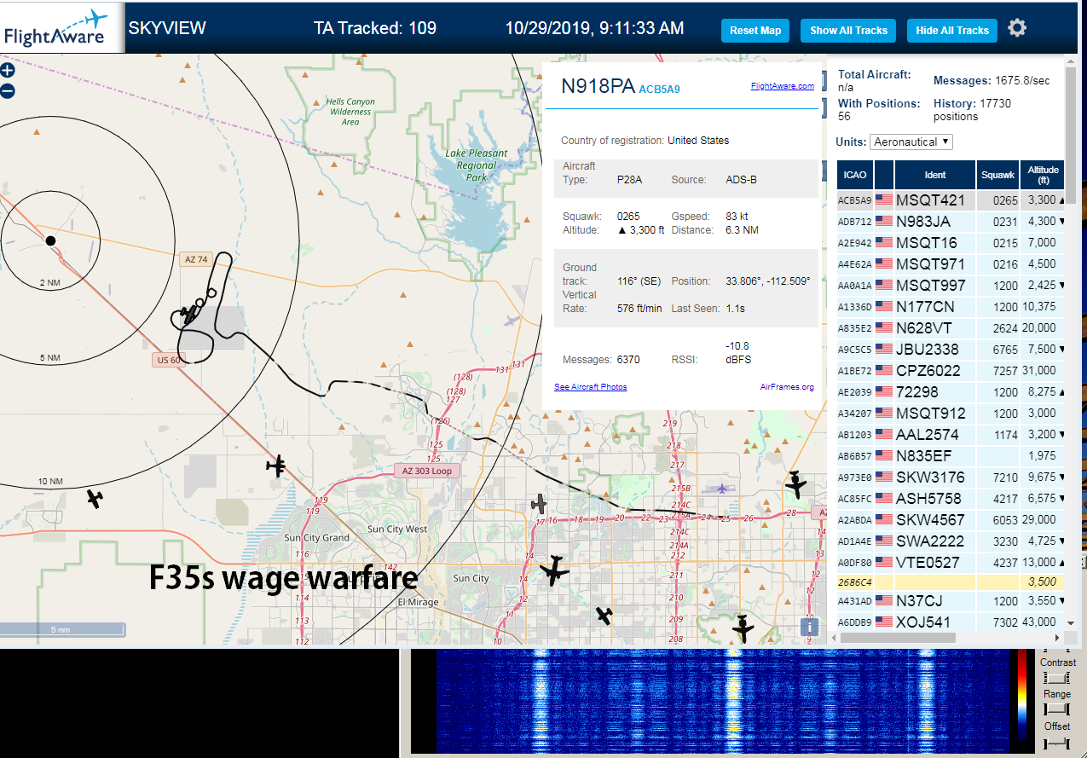This screenshot has width=1087, height=758.
Task: Sort table by Ident column
Action: (935, 175)
